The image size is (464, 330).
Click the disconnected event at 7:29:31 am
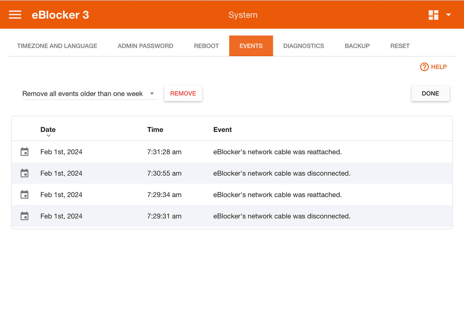pyautogui.click(x=282, y=216)
